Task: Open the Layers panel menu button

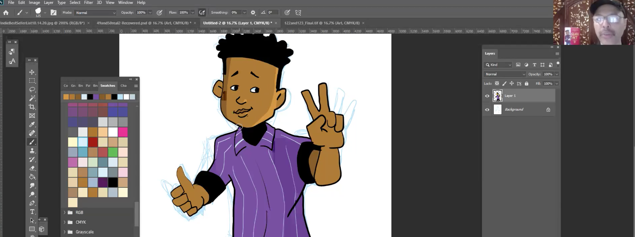Action: [x=557, y=54]
